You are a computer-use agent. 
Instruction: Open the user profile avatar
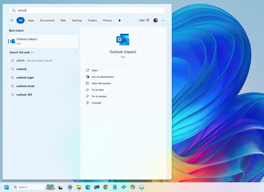(155, 20)
